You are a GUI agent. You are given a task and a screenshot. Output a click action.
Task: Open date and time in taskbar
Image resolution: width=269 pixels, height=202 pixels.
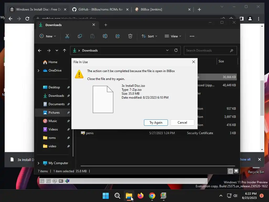point(249,196)
